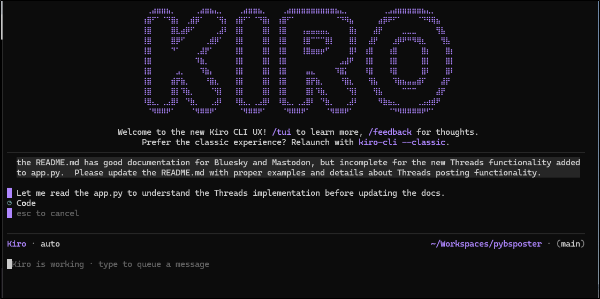
Task: Click the Kiro agent name in status line
Action: tap(17, 243)
